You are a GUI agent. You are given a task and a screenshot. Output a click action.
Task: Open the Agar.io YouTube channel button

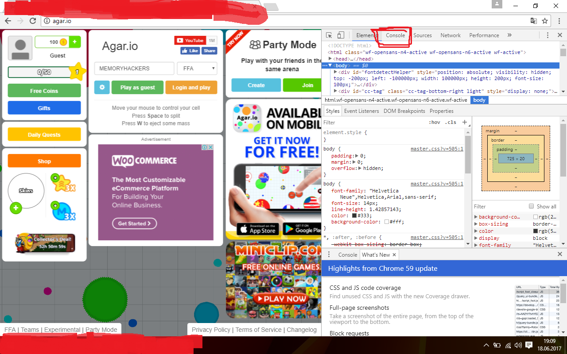point(190,41)
